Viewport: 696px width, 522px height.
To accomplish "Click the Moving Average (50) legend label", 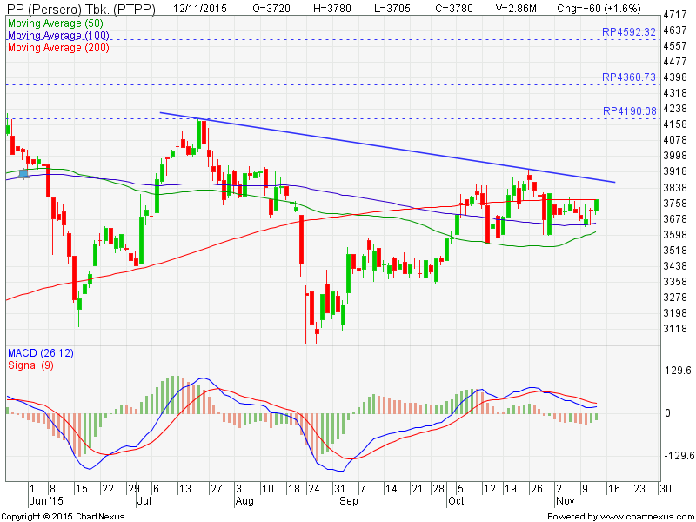I will [56, 23].
